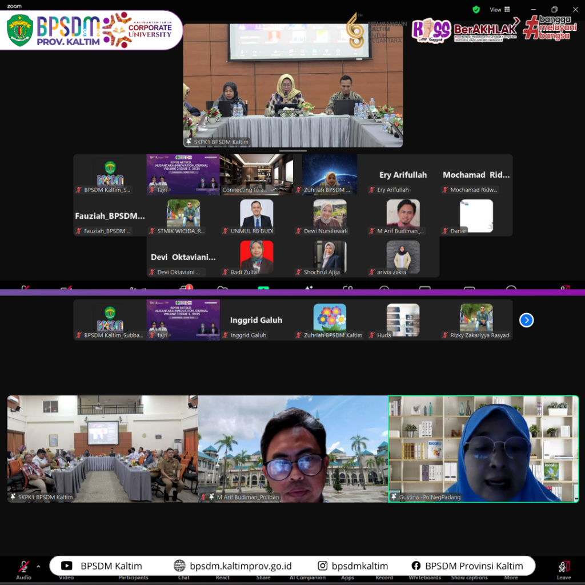
Task: Click muted mic icon beside Devi Oktaviani label
Action: click(152, 272)
